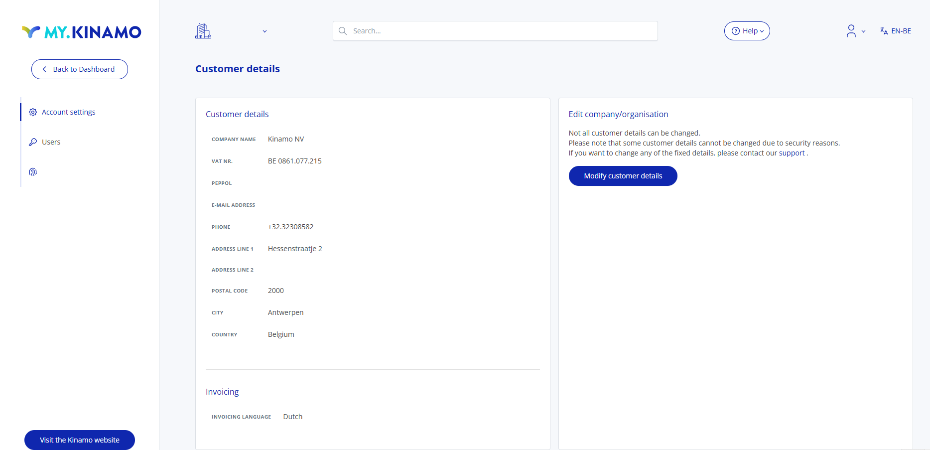Click the language translate icon
This screenshot has height=450, width=930.
pos(884,31)
